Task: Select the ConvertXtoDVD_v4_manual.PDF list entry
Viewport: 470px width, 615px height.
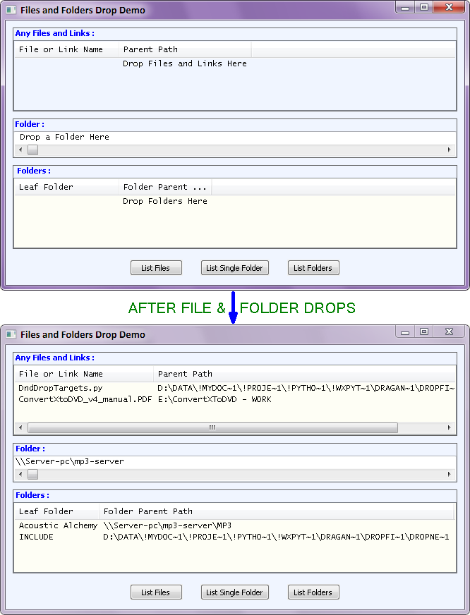Action: pyautogui.click(x=85, y=399)
